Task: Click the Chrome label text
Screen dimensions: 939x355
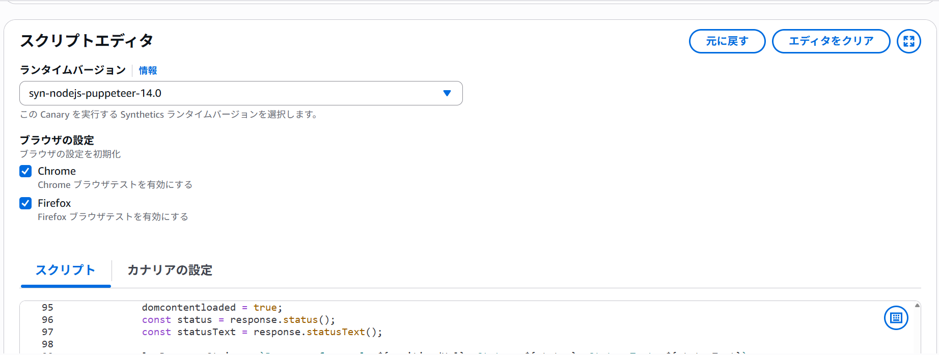Action: coord(57,171)
